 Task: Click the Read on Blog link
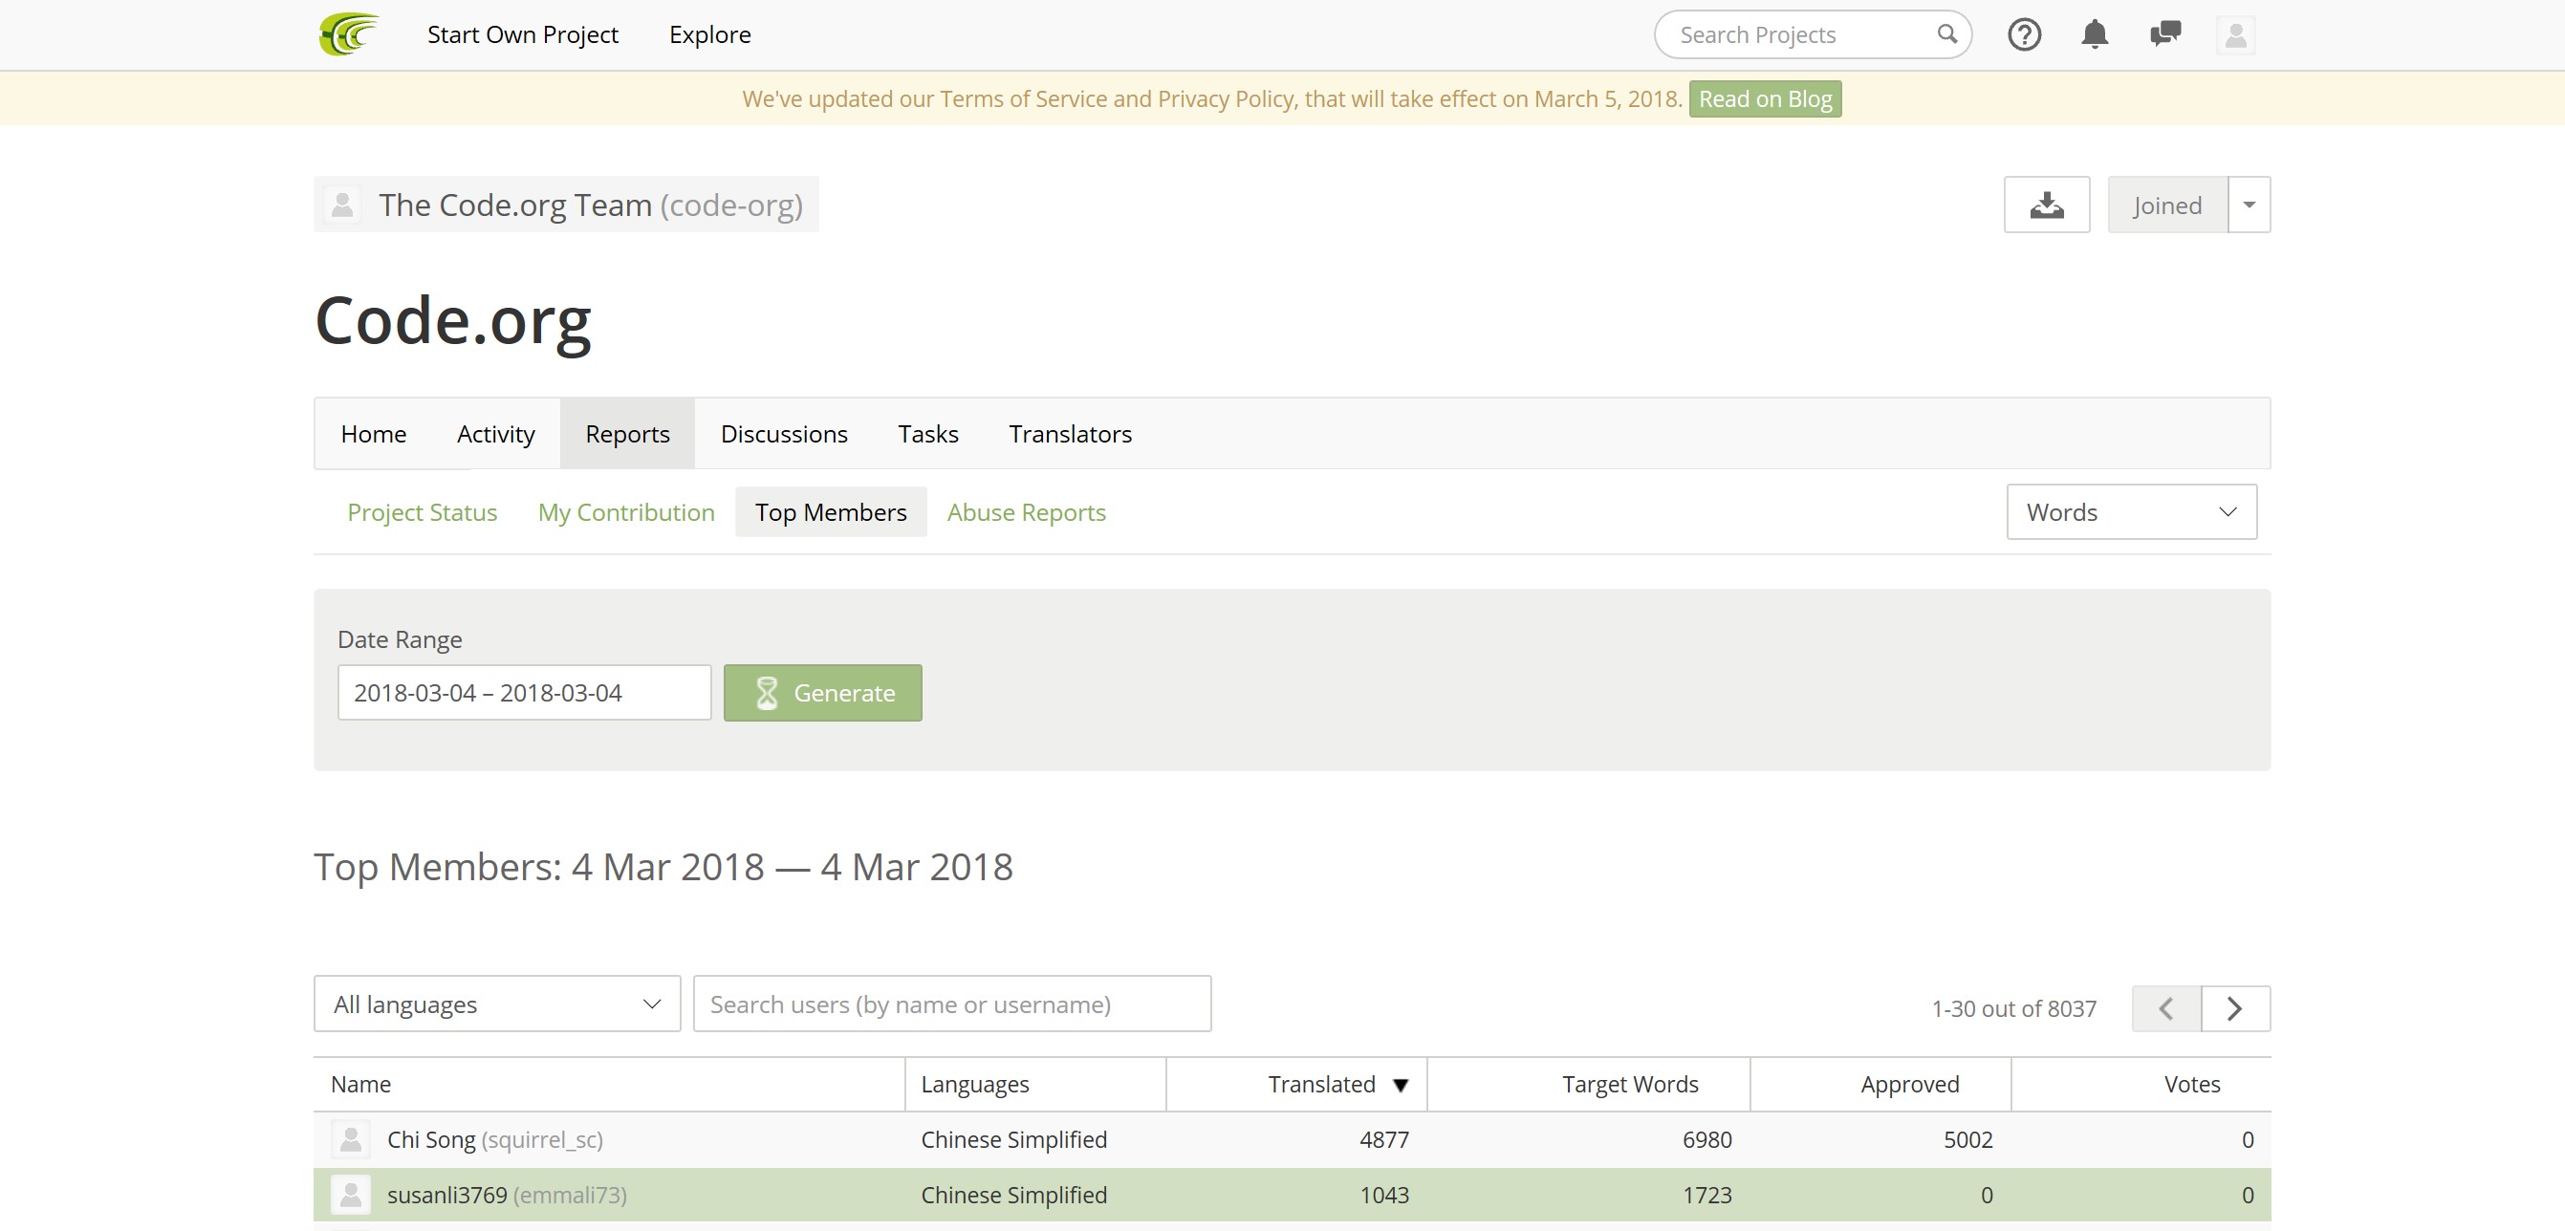point(1764,98)
